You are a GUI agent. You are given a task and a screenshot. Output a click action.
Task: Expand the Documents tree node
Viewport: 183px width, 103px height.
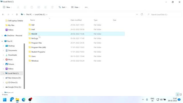[x=3, y=50]
